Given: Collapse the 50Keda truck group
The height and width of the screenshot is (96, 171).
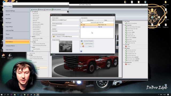Looking at the screenshot, I should [31, 37].
